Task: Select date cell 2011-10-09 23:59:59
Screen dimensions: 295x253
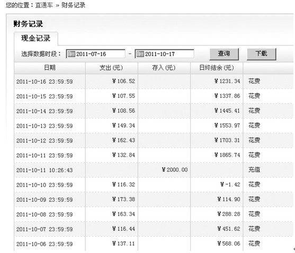Action: point(44,200)
